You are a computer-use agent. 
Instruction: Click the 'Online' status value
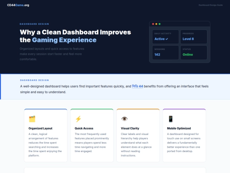[188, 55]
